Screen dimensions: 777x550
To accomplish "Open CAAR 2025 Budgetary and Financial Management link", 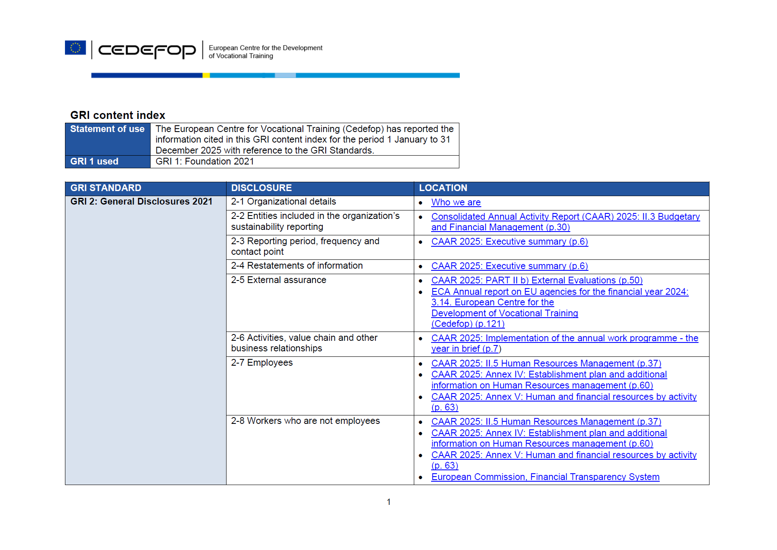I will click(565, 222).
